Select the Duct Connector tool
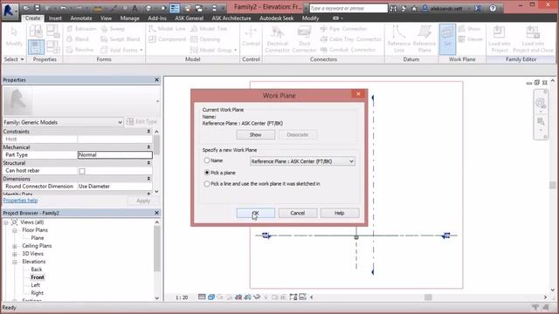The height and width of the screenshot is (314, 559). point(304,40)
